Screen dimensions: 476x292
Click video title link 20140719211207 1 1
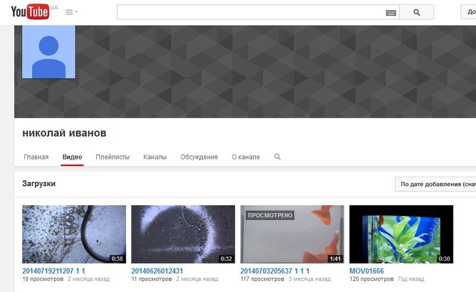(x=52, y=271)
